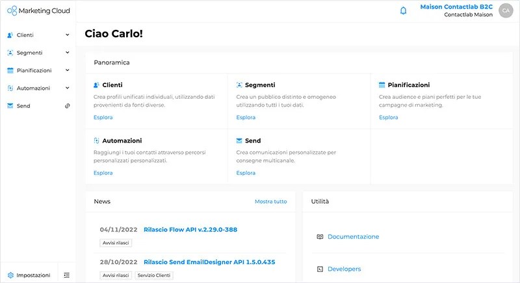This screenshot has width=520, height=283.
Task: Expand the Segmenti sidebar chevron
Action: point(68,53)
